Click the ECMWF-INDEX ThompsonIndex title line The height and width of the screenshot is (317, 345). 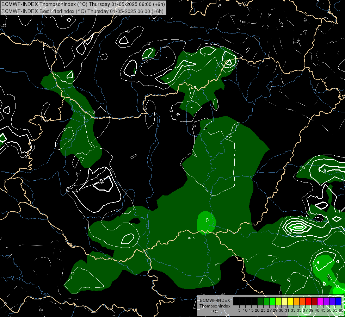pyautogui.click(x=83, y=4)
